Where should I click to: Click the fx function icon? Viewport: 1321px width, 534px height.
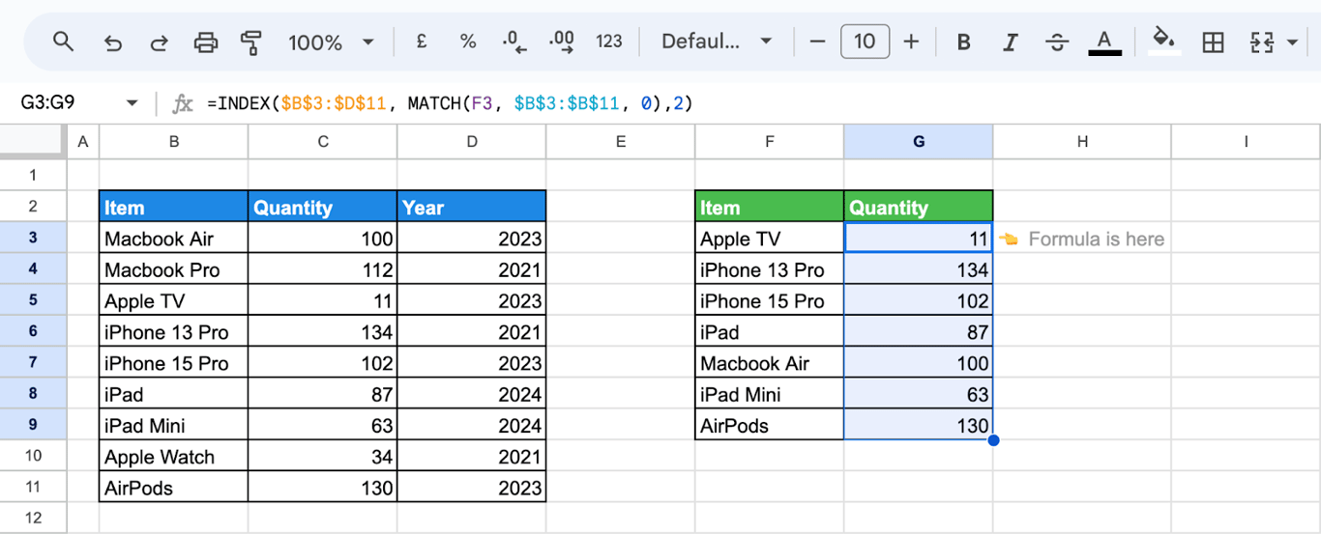(182, 103)
